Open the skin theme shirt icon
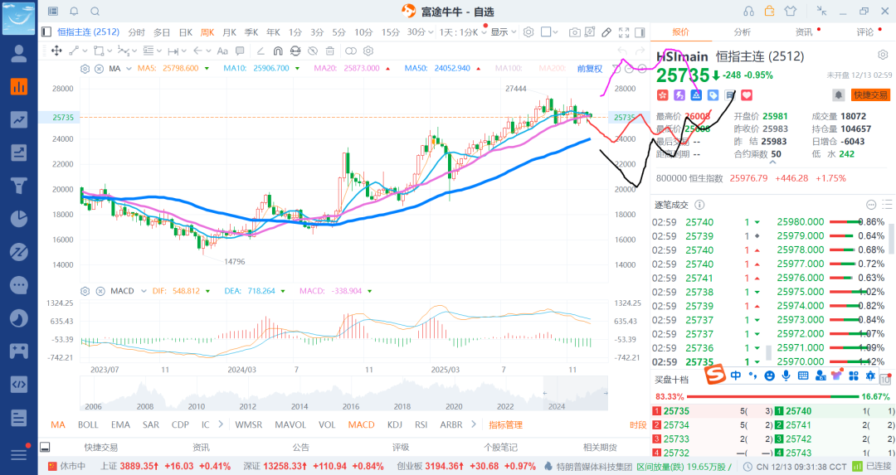The width and height of the screenshot is (896, 475). [791, 11]
